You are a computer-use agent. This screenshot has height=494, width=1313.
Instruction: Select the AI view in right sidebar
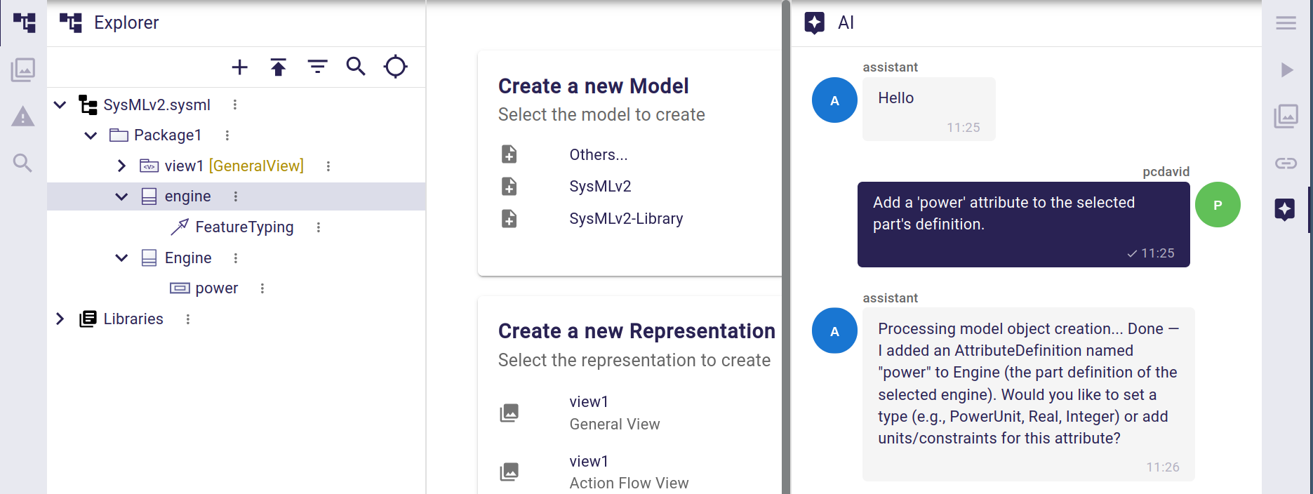click(1285, 209)
